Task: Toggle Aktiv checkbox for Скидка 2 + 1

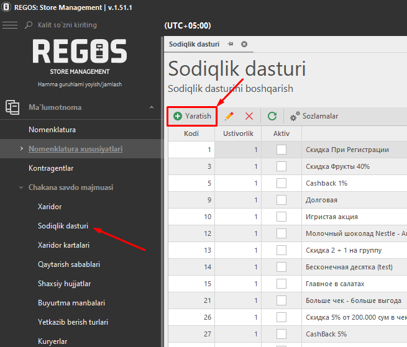Action: [x=281, y=250]
